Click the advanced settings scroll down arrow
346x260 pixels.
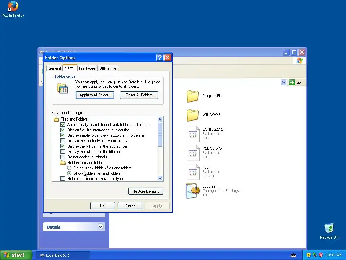[160, 178]
